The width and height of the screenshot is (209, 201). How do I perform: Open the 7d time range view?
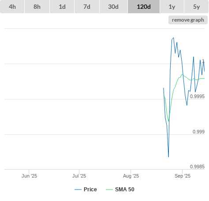(x=87, y=7)
